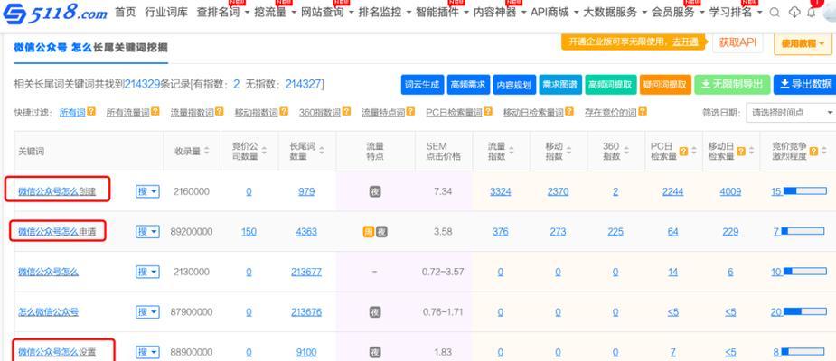Open 搜 dropdown in 怎么微信公众号 row
This screenshot has height=361, width=836.
pos(147,312)
